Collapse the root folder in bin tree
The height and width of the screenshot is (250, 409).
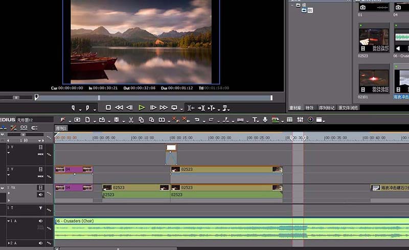coord(292,5)
